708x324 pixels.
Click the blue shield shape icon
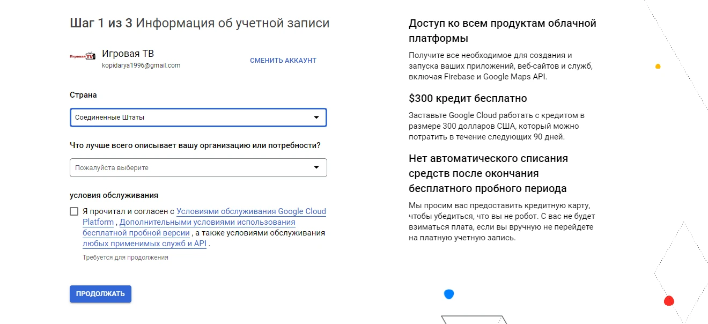[x=449, y=294]
